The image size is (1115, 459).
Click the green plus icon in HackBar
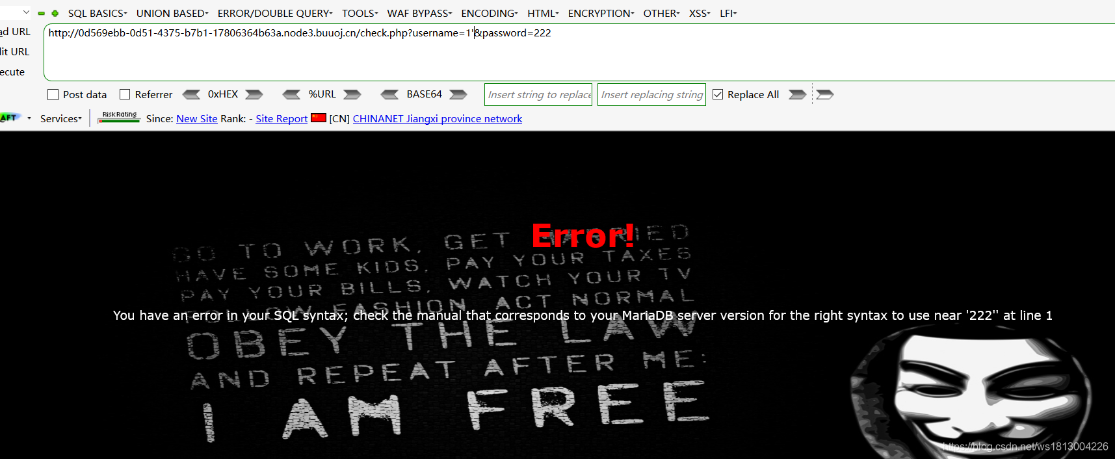point(55,13)
